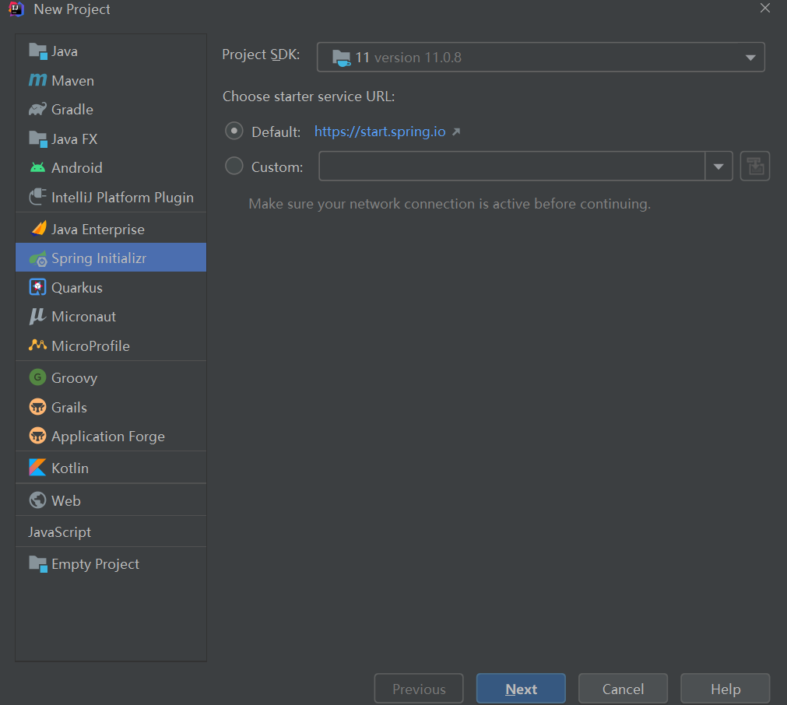Select Spring Initializr in the list
Viewport: 787px width, 705px height.
tap(111, 258)
